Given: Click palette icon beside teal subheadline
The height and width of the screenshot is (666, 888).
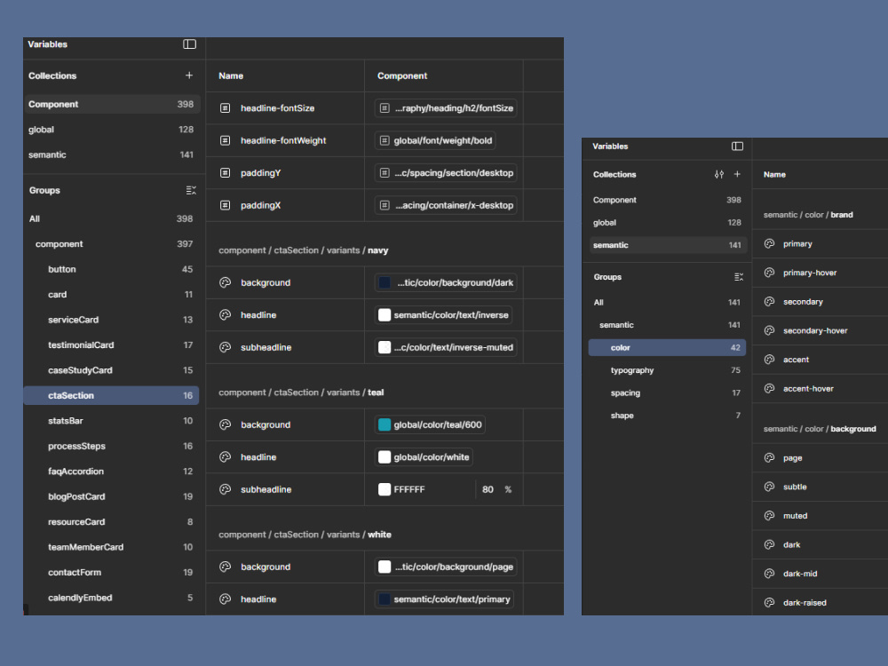Looking at the screenshot, I should (225, 489).
